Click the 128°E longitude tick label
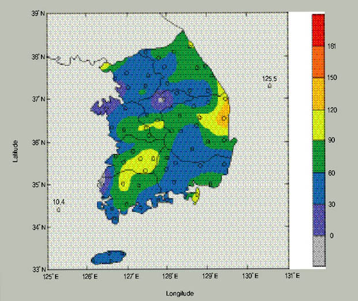 coord(170,276)
